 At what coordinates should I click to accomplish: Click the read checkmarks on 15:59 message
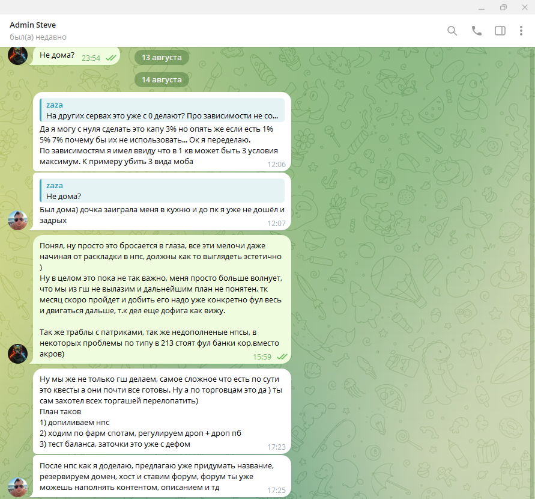[282, 357]
